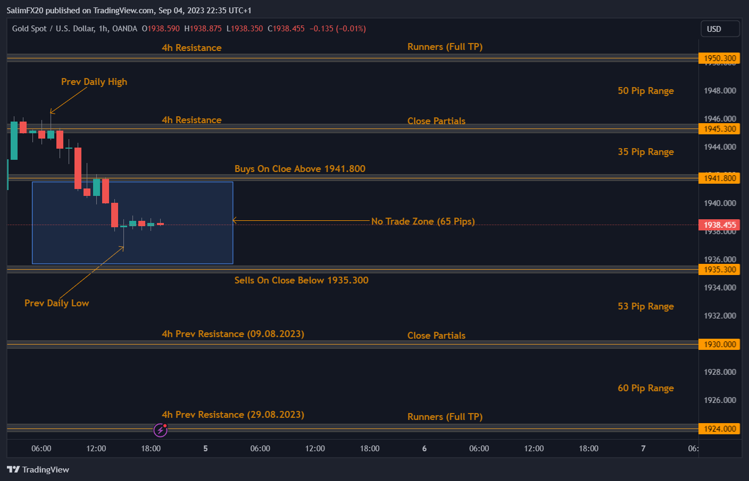Click the 4h Resistance annotation text

click(x=192, y=47)
